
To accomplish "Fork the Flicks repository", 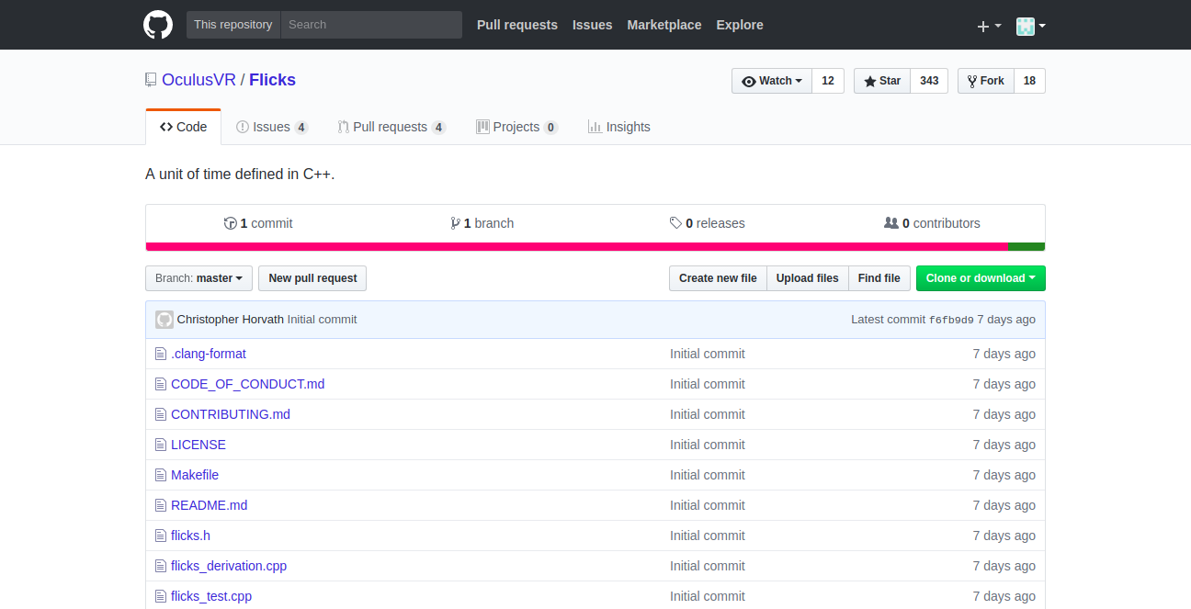I will pyautogui.click(x=985, y=81).
